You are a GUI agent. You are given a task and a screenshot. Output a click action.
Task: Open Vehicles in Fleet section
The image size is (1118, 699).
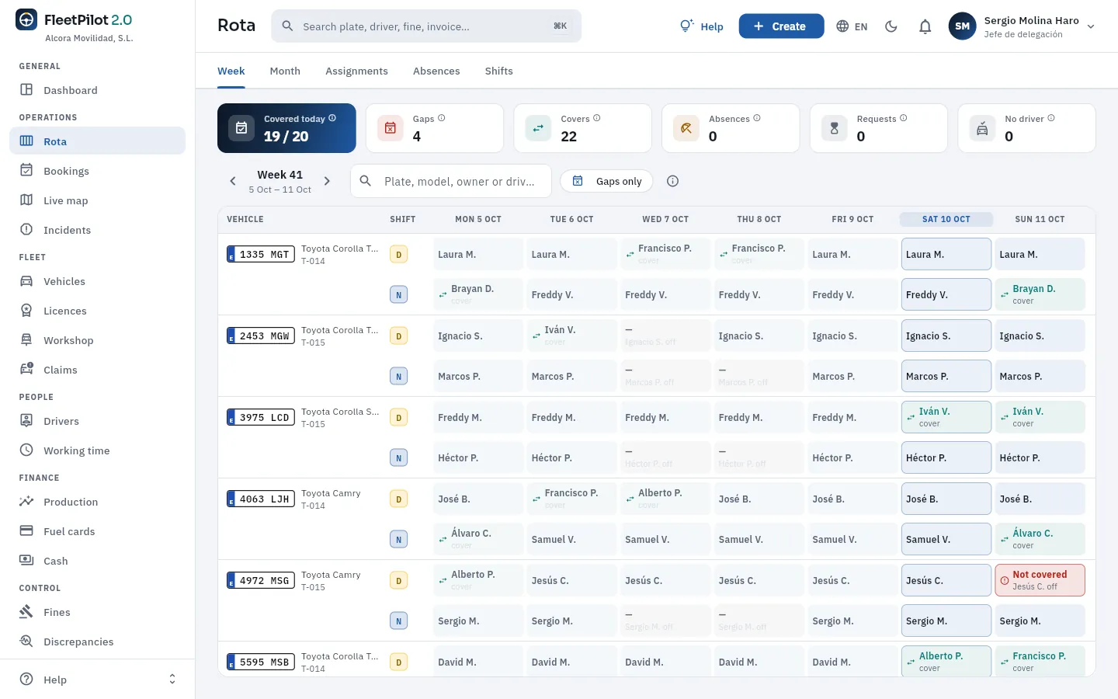coord(97,281)
